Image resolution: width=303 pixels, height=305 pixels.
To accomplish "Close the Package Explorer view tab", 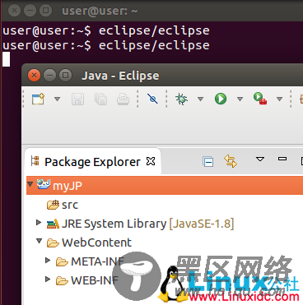I will [x=151, y=161].
